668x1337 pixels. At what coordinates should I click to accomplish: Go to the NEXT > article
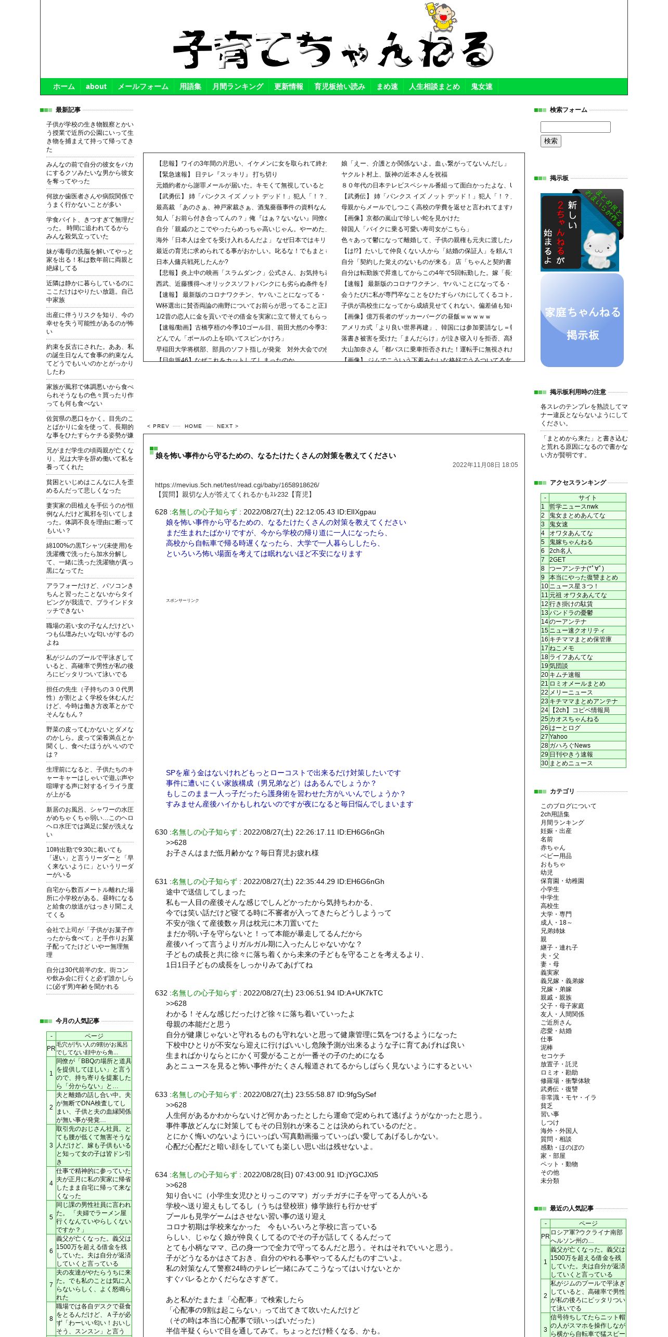228,426
